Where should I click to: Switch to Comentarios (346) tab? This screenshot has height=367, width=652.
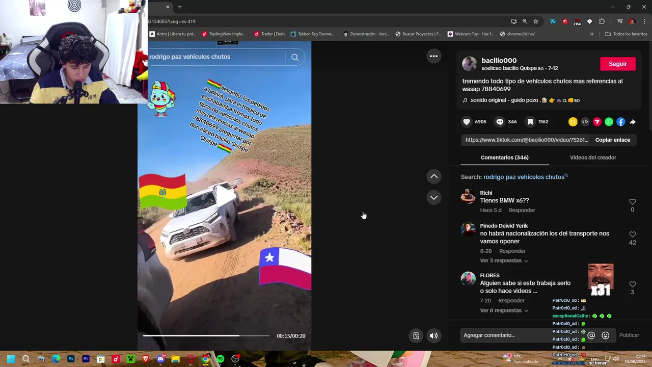(x=505, y=158)
